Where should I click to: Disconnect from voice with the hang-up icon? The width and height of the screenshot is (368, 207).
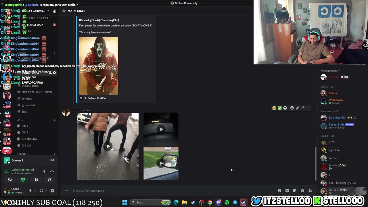pos(52,171)
